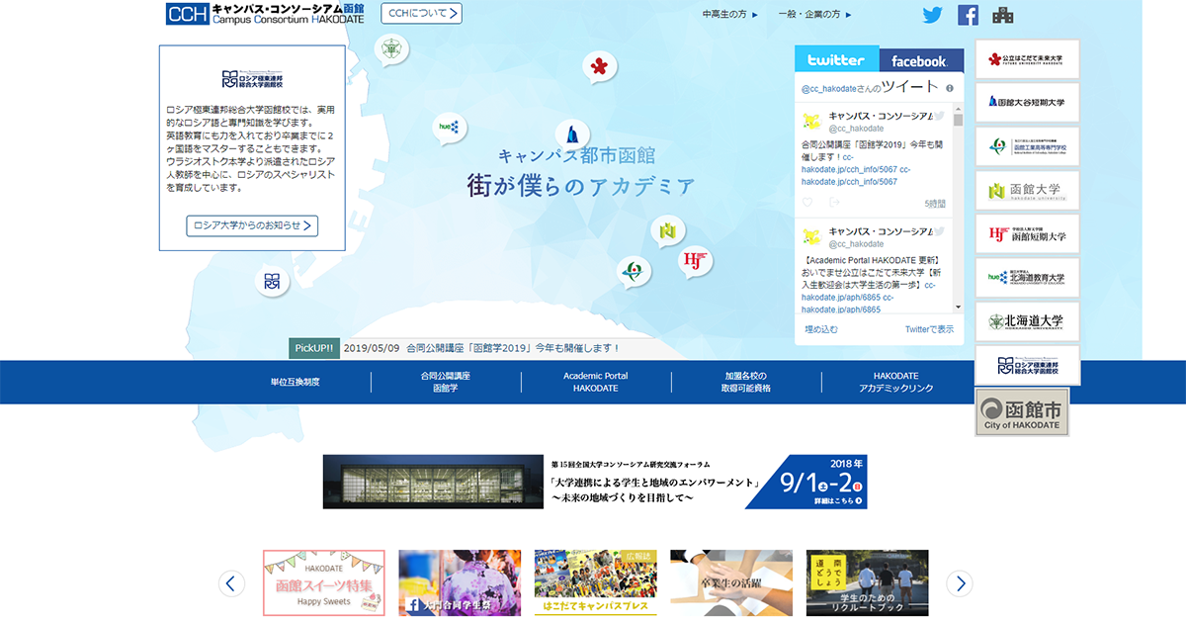
Task: Open 単位互換制度 in the navigation bar
Action: coord(294,381)
